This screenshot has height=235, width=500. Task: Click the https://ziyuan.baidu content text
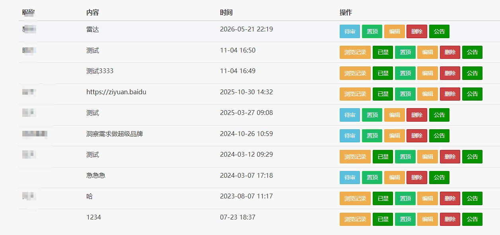click(116, 92)
